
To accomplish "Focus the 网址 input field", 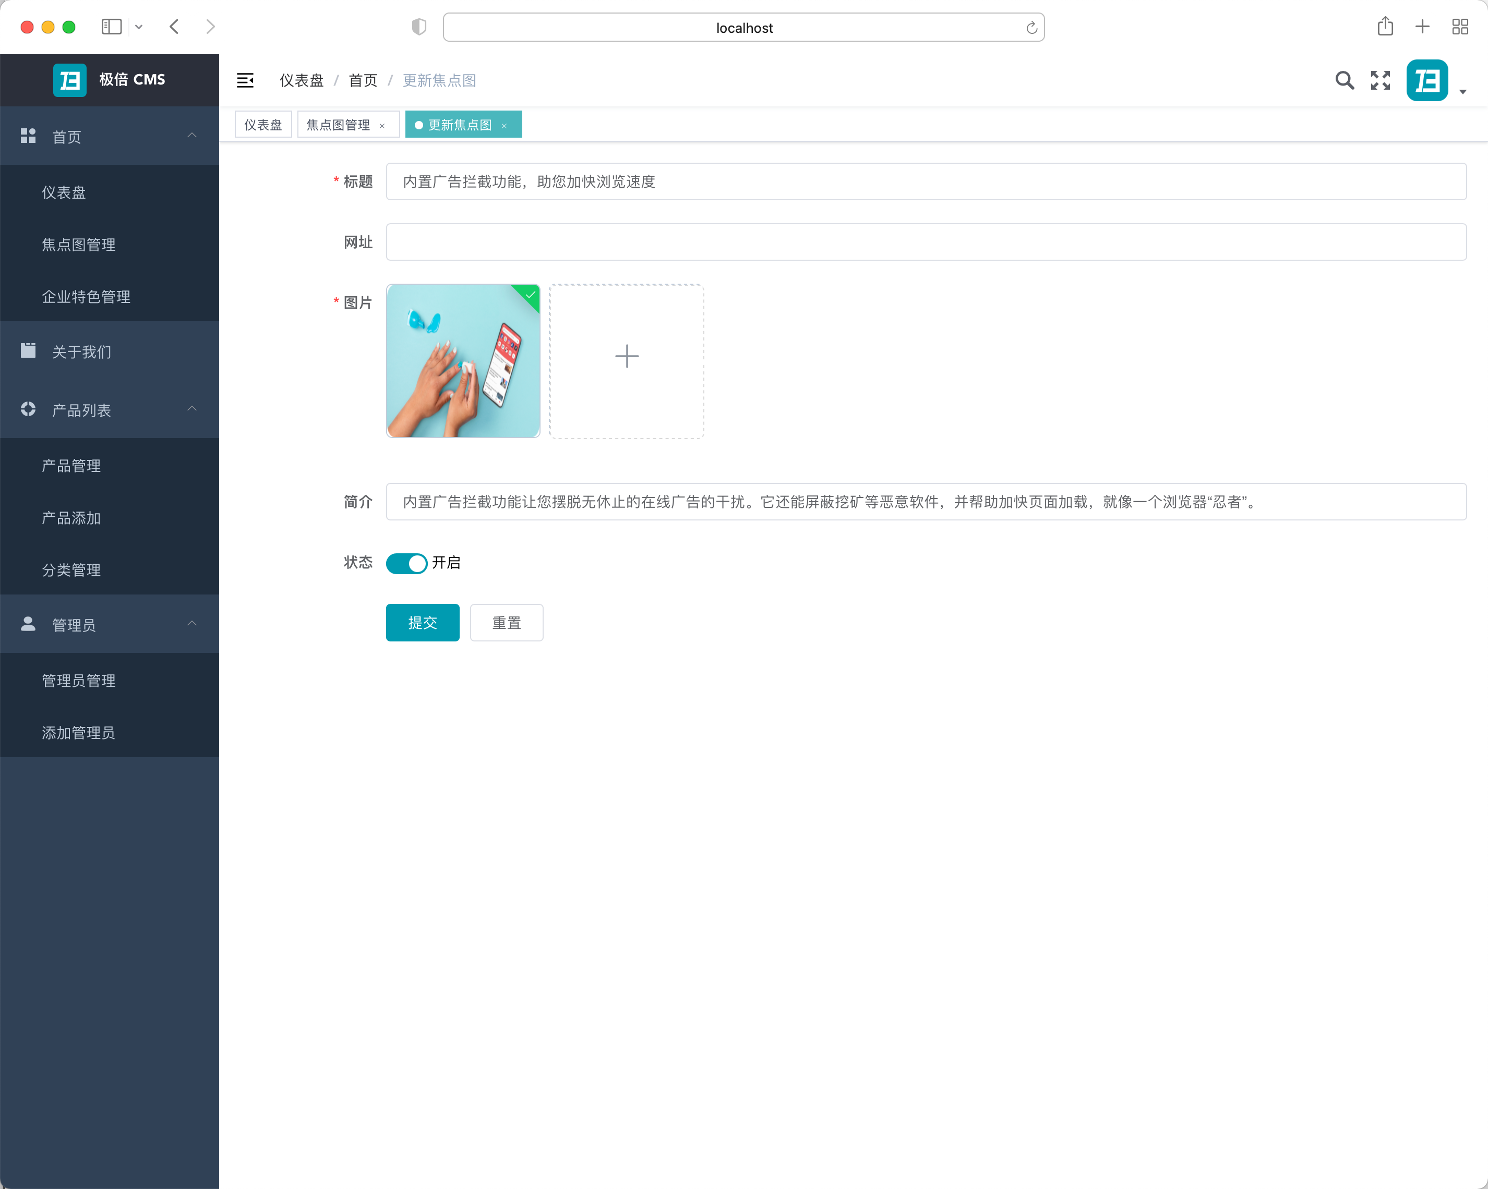I will 925,242.
